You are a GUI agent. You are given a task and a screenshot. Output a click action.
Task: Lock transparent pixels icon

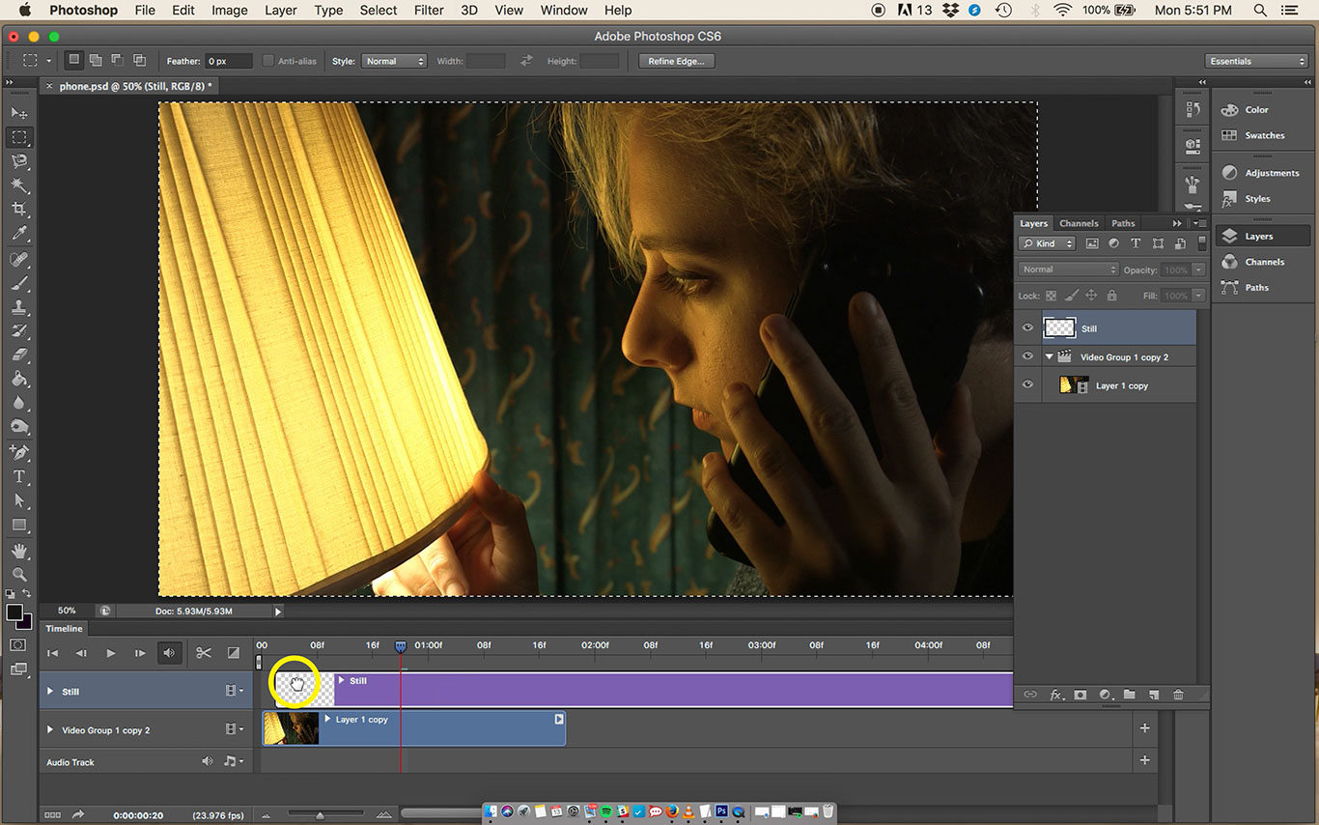(x=1051, y=296)
